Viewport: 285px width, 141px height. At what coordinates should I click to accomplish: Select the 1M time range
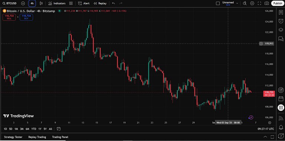tap(16, 129)
